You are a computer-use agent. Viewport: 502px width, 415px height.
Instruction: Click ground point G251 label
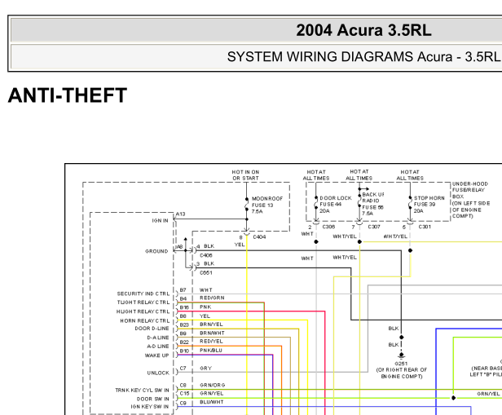tap(401, 364)
